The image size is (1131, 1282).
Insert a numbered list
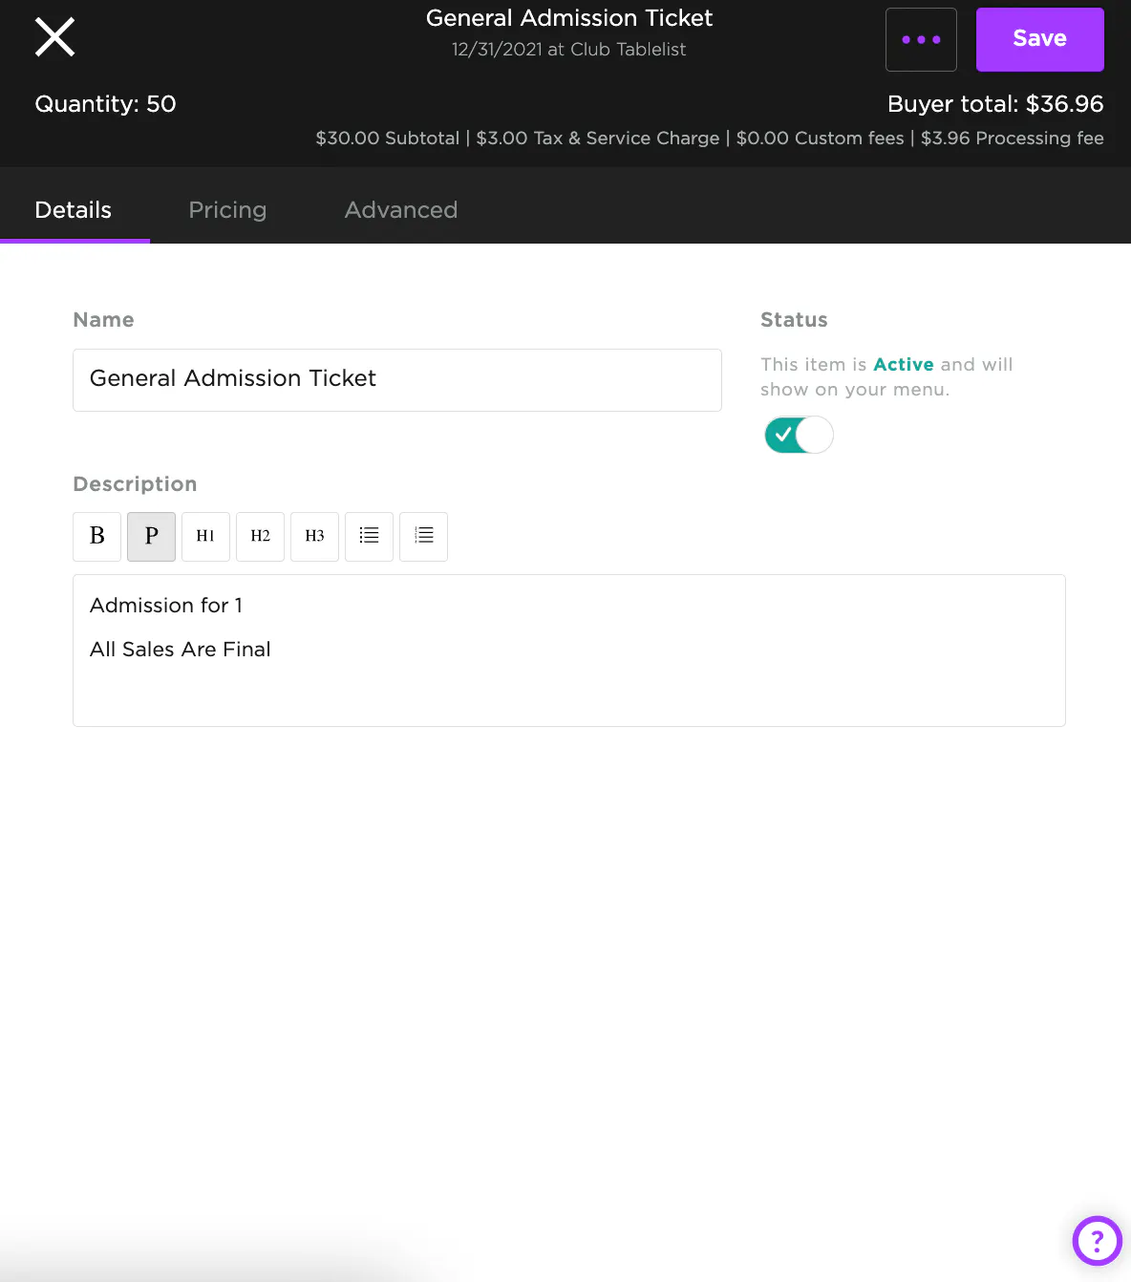[x=423, y=536]
